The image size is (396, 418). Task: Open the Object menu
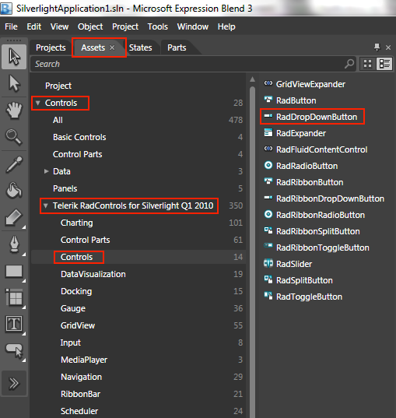[90, 26]
